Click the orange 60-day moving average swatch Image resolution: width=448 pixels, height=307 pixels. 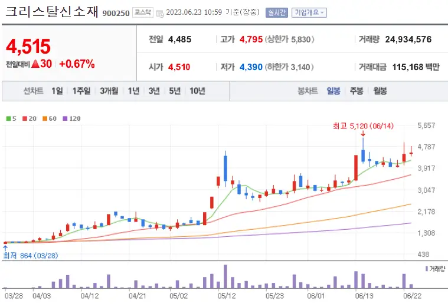45,118
